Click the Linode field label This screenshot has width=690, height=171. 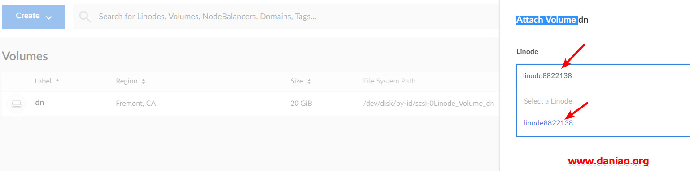click(527, 51)
